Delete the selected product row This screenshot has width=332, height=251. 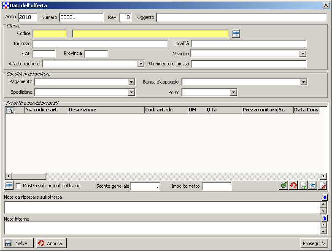323,186
